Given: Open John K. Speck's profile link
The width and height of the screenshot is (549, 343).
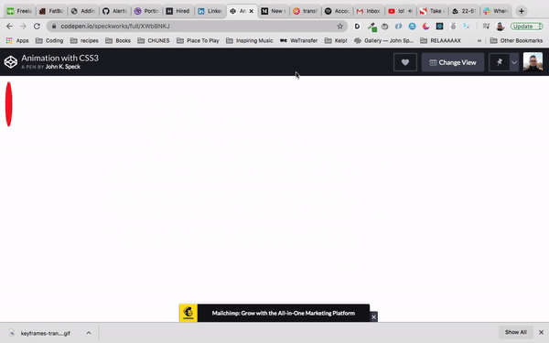Looking at the screenshot, I should [x=62, y=67].
